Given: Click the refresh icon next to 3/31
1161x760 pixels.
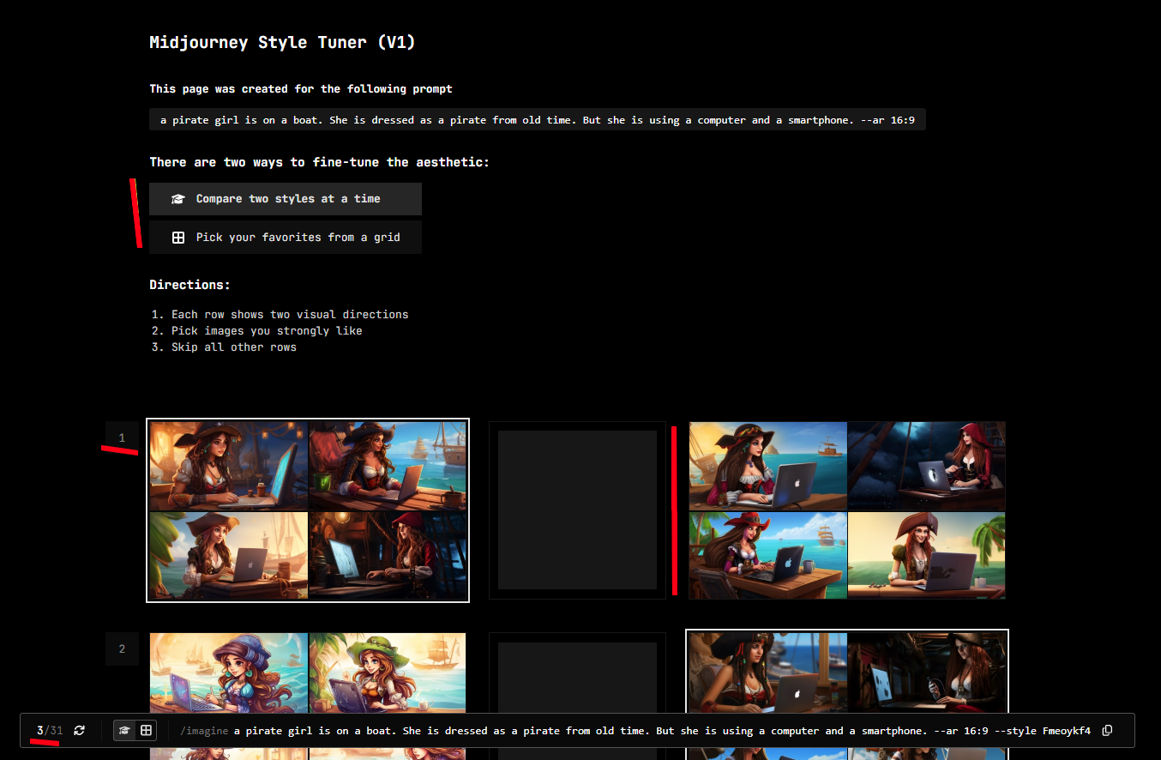Looking at the screenshot, I should [x=80, y=730].
